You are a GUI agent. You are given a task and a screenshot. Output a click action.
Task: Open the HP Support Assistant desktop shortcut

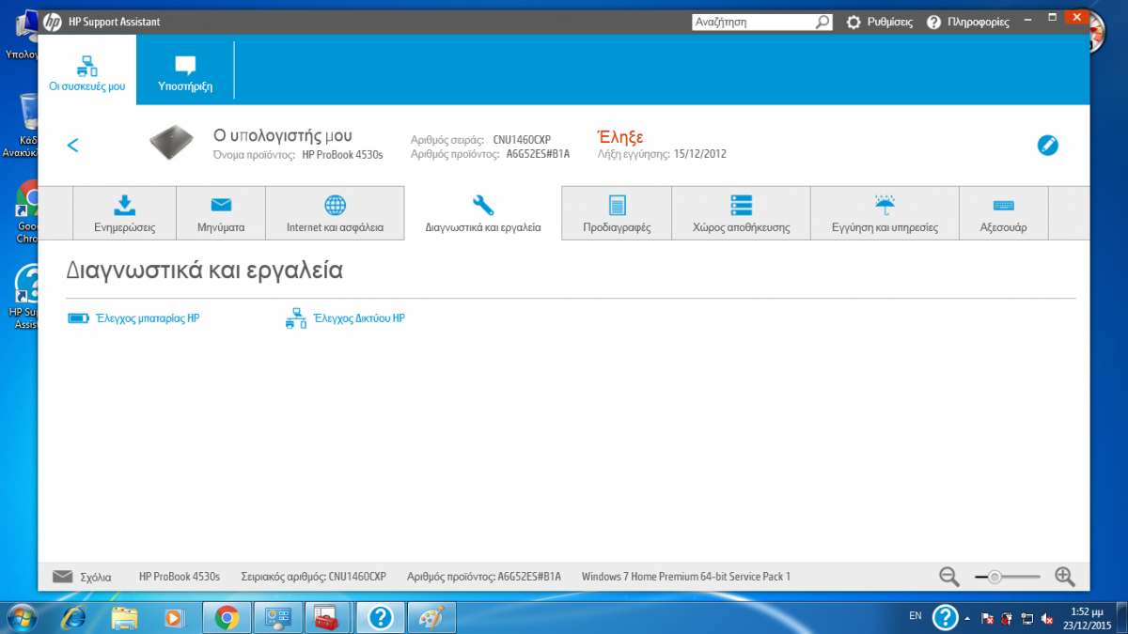[x=24, y=297]
